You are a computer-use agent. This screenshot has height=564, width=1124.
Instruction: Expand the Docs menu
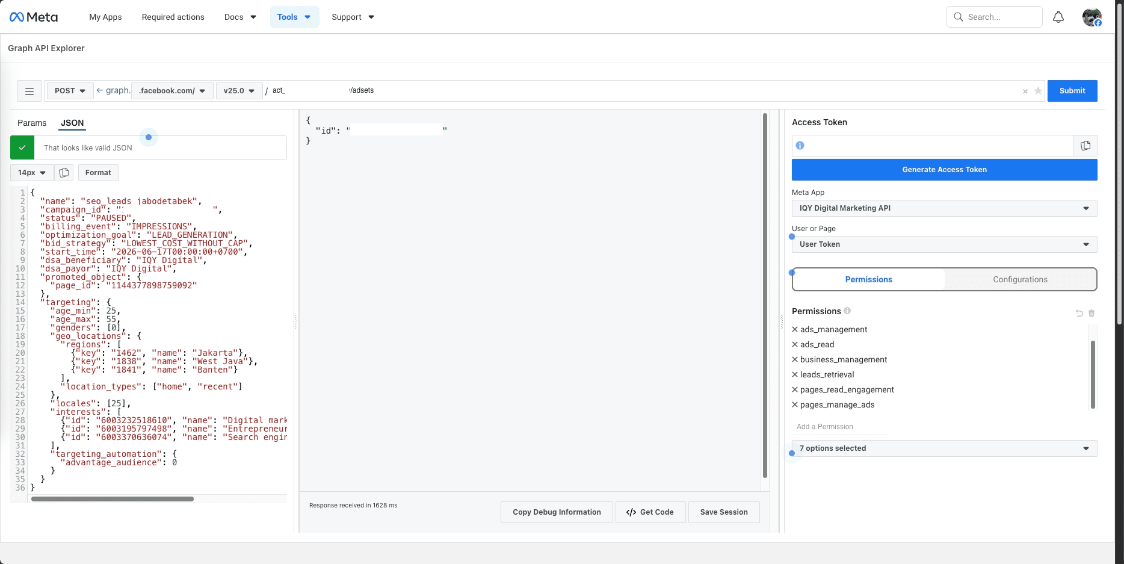pos(240,17)
